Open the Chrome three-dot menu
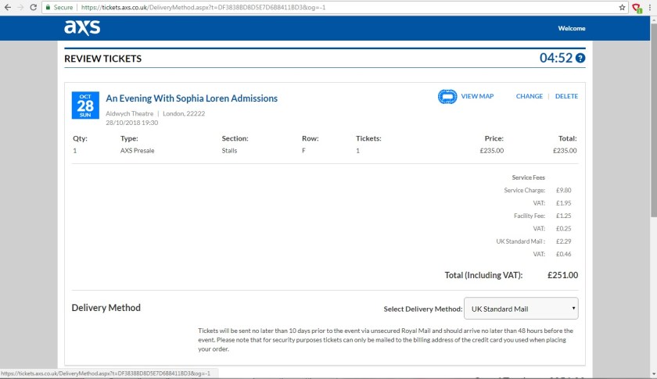This screenshot has width=657, height=379. pyautogui.click(x=651, y=7)
